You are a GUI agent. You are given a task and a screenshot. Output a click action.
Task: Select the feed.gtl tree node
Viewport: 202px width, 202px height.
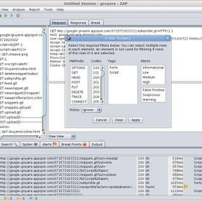click(9, 83)
